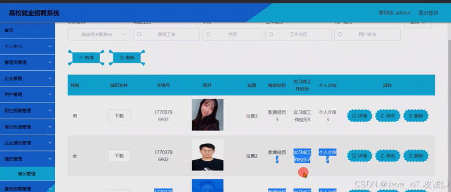Viewport: 451px width, 192px height.
Task: Click search icon in 用户姓名 field
Action: (x=340, y=34)
